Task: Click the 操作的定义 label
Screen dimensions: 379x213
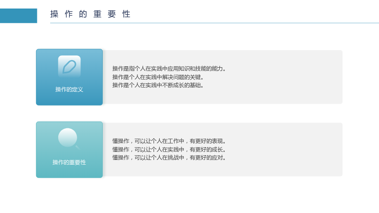Action: pos(69,89)
